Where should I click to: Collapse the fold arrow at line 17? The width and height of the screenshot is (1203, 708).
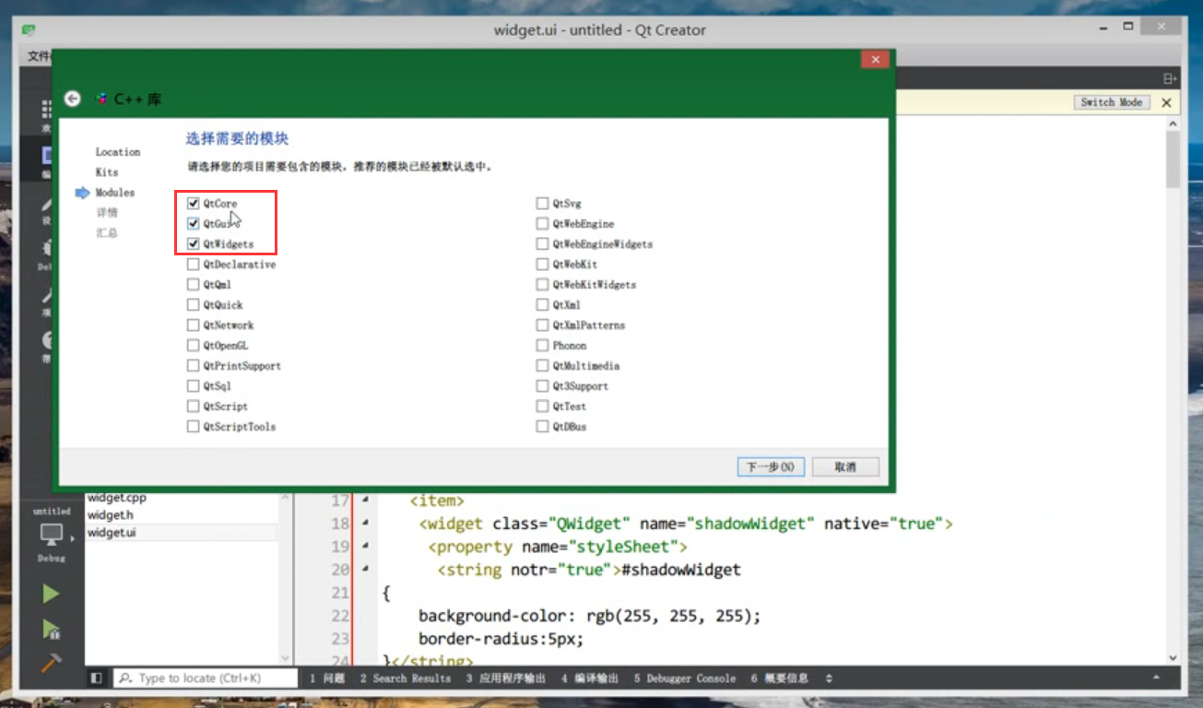[365, 501]
